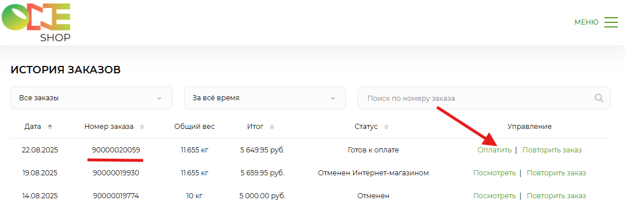Sort by Статус column arrows
625x208 pixels.
386,127
